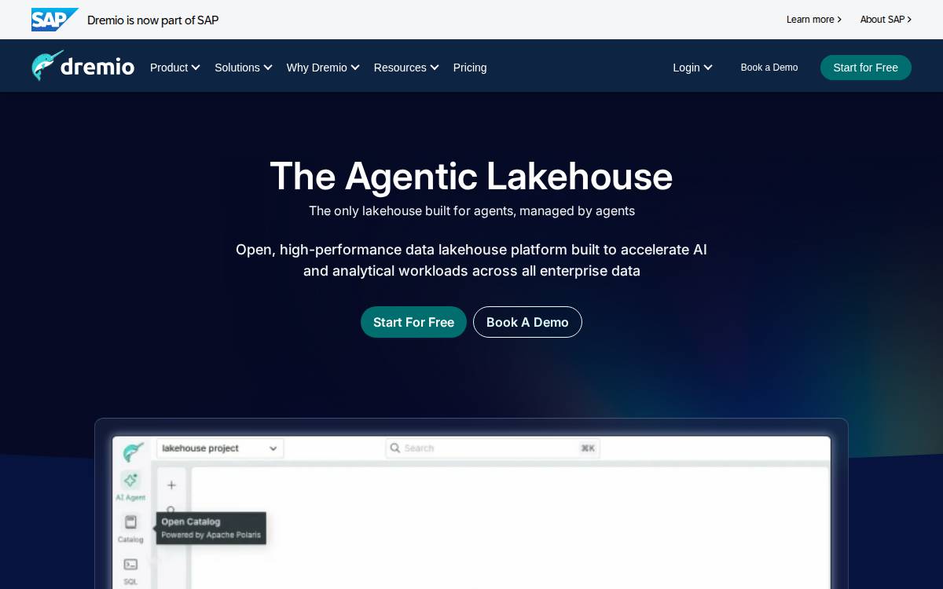Follow the Learn more link
The width and height of the screenshot is (943, 589).
click(814, 20)
